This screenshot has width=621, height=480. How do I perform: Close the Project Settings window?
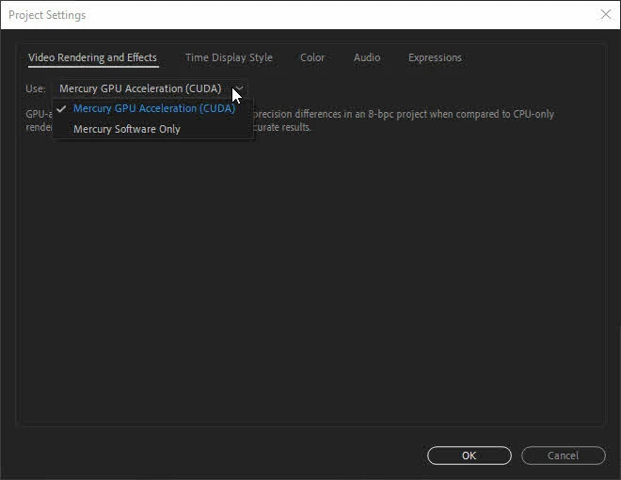click(606, 15)
